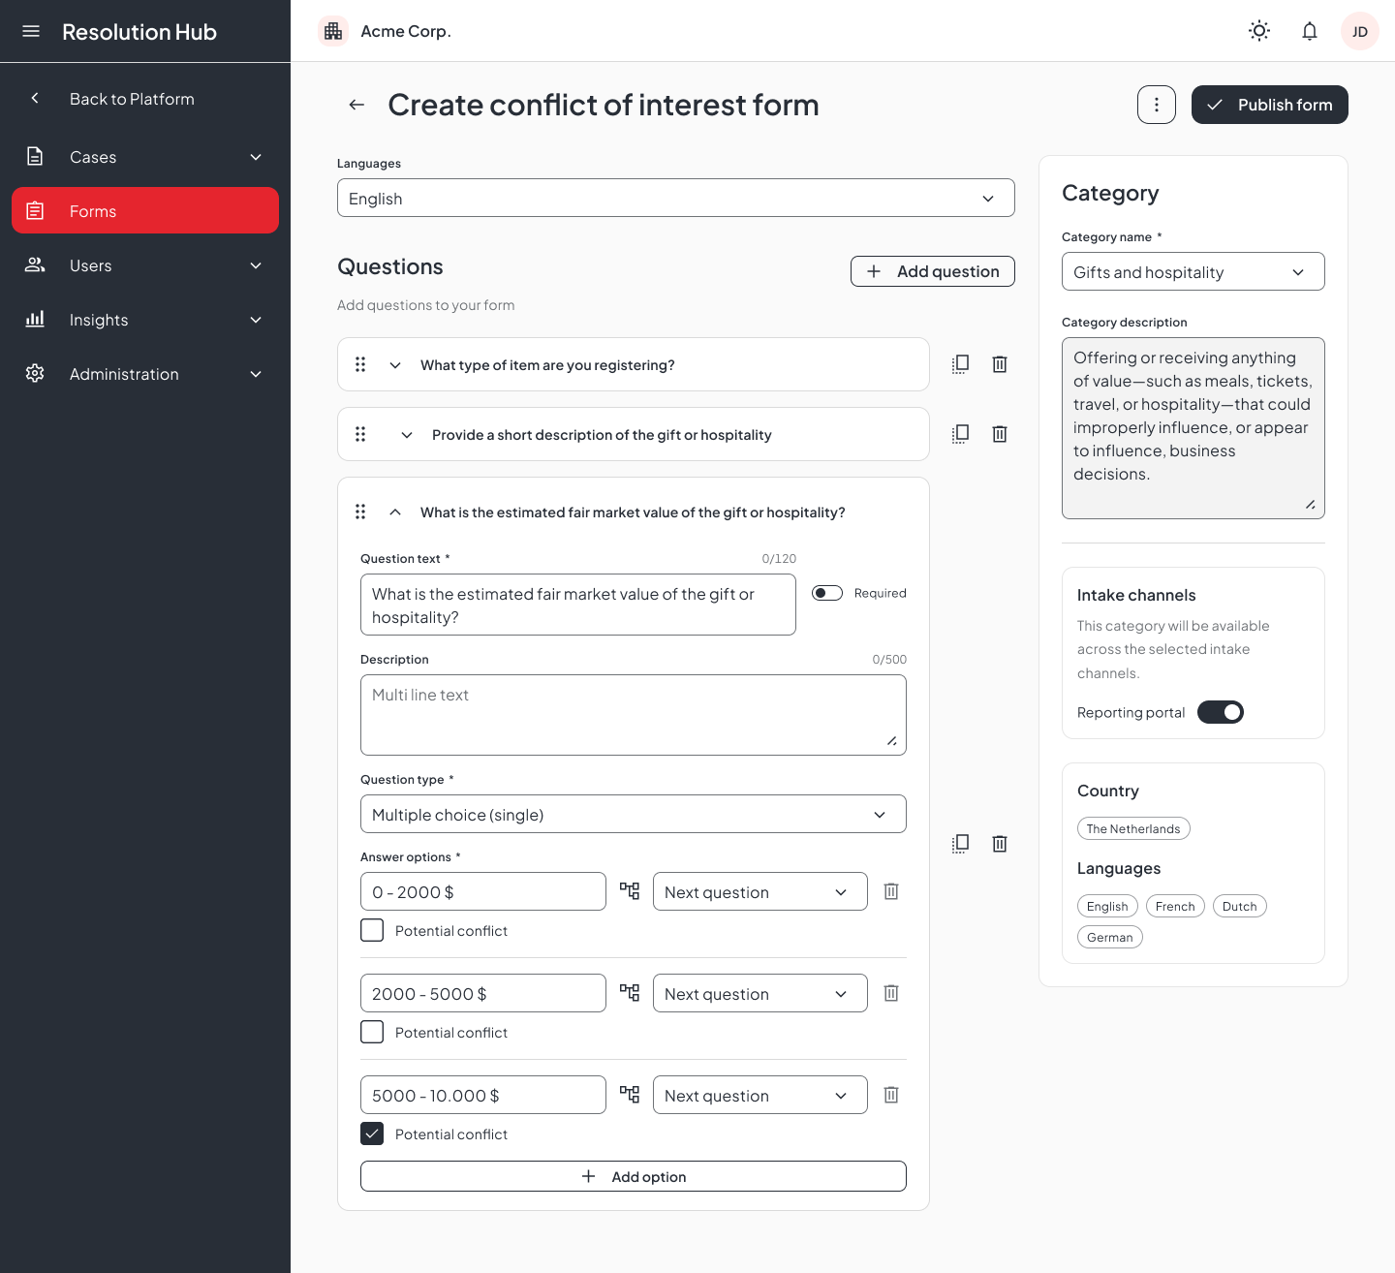Viewport: 1395px width, 1273px height.
Task: Click the Dutch language chip
Action: [x=1239, y=906]
